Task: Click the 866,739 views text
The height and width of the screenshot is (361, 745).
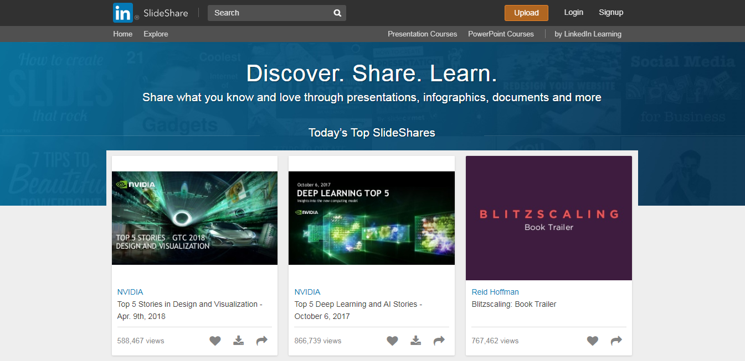Action: (318, 341)
